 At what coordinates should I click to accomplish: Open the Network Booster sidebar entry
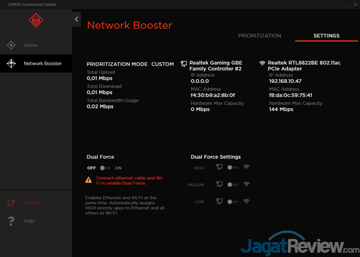point(42,63)
